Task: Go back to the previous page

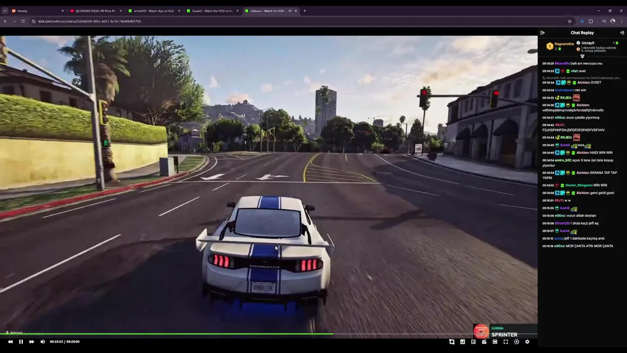Action: pos(5,21)
